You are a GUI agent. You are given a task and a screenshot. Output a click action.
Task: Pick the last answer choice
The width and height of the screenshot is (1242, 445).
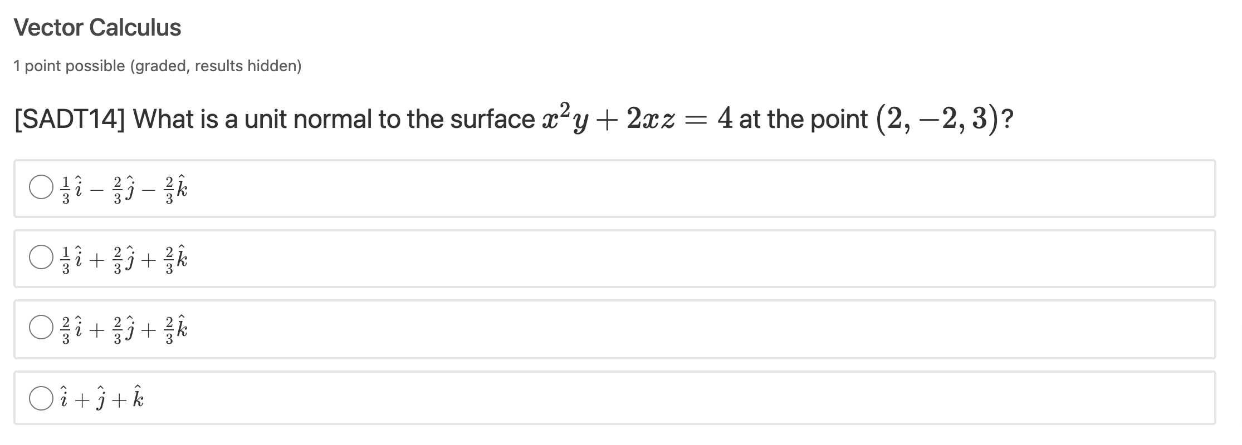[x=40, y=398]
